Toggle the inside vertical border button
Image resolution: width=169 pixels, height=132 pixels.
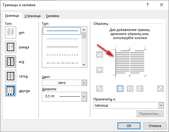pyautogui.click(x=130, y=89)
